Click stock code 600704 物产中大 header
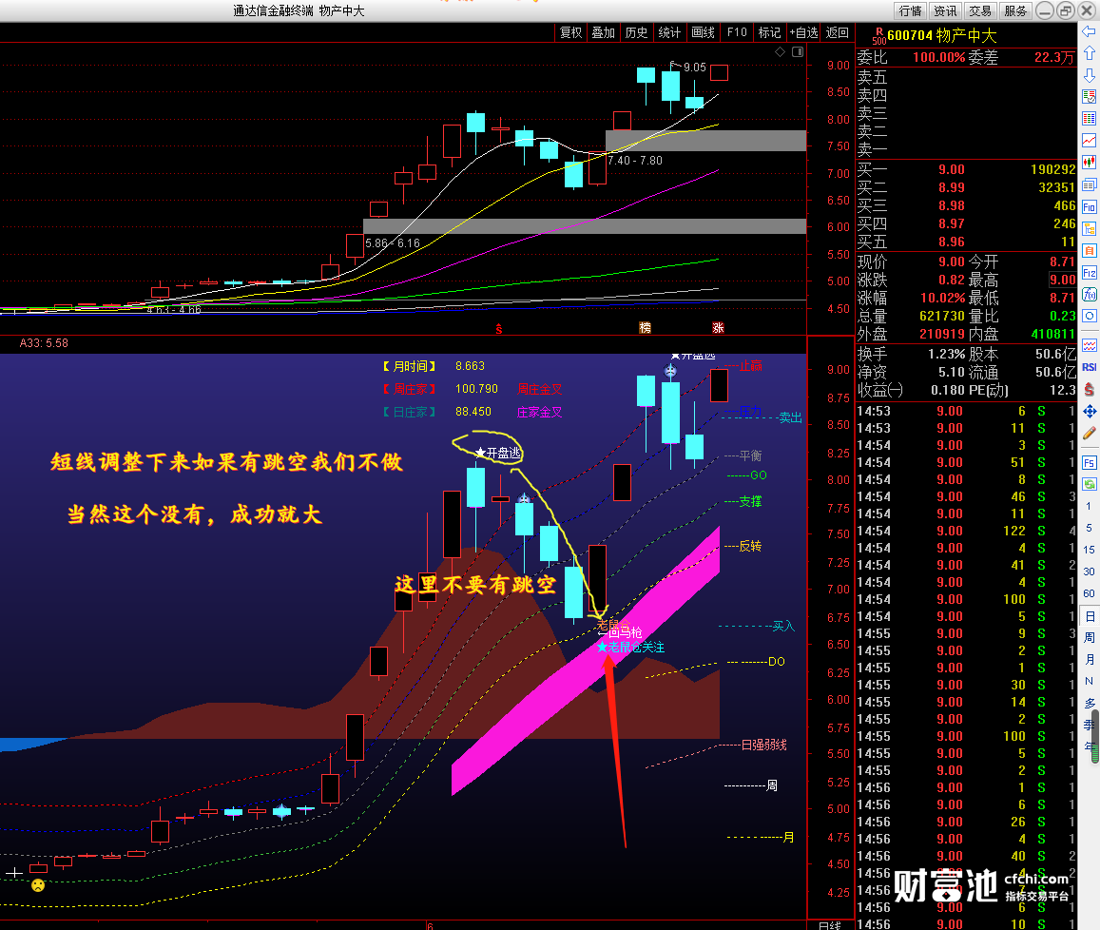 pyautogui.click(x=941, y=35)
